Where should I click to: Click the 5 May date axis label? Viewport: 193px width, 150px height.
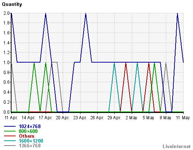(148, 118)
